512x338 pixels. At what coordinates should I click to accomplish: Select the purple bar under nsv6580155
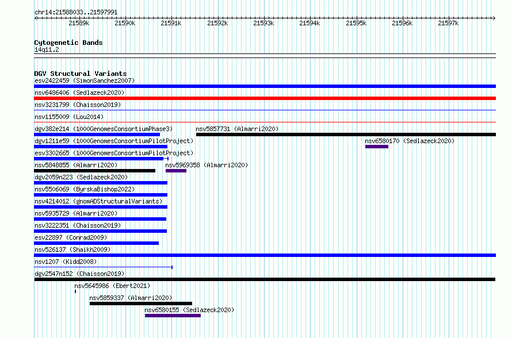click(173, 316)
